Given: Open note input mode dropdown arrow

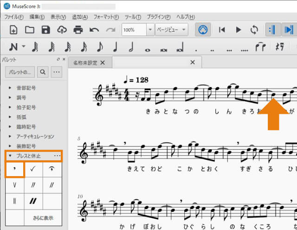Looking at the screenshot, I should click(24, 46).
